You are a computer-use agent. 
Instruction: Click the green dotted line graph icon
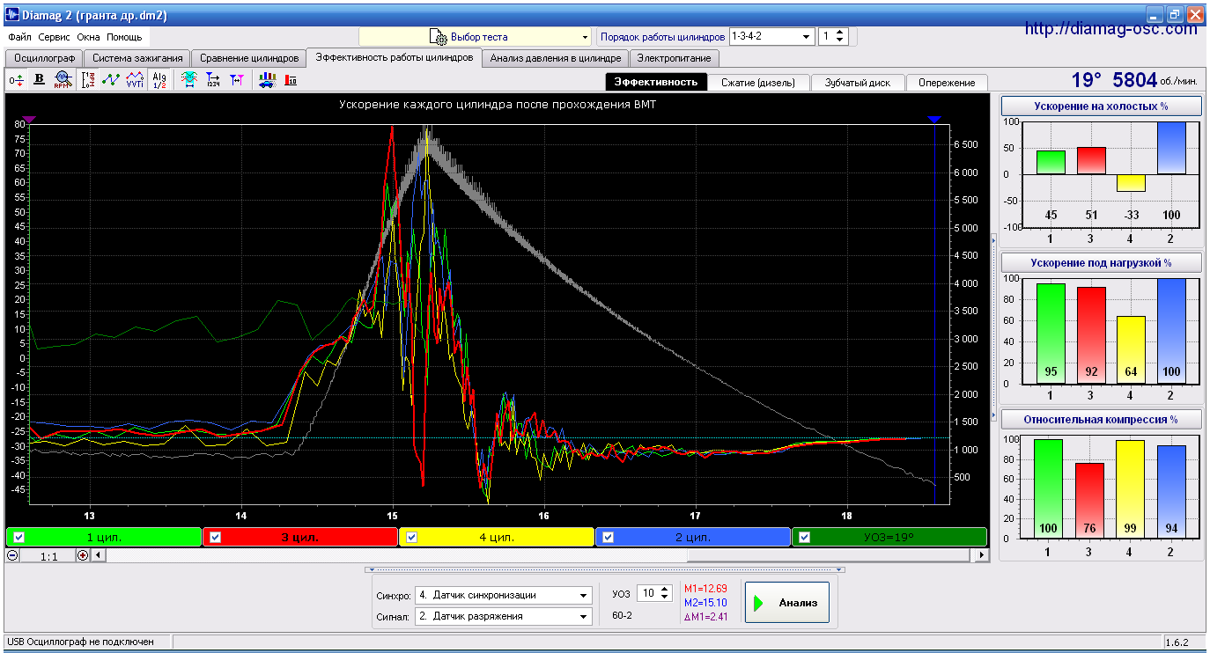click(111, 80)
